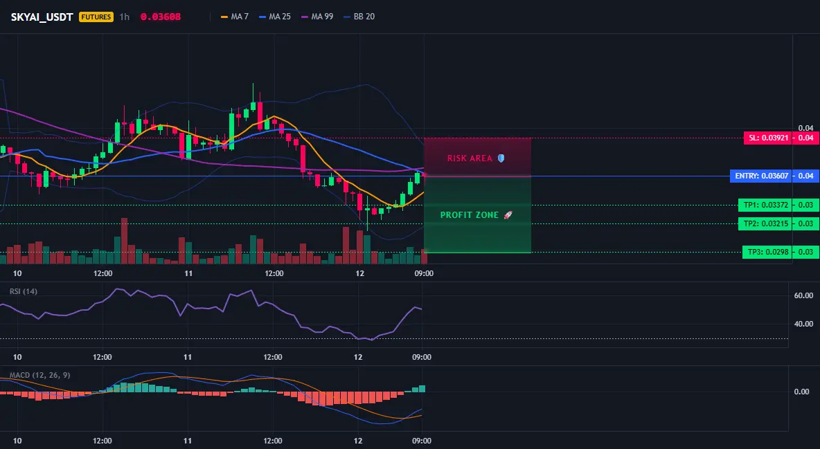
Task: Click the 09:00 label under MACD panel
Action: click(422, 441)
